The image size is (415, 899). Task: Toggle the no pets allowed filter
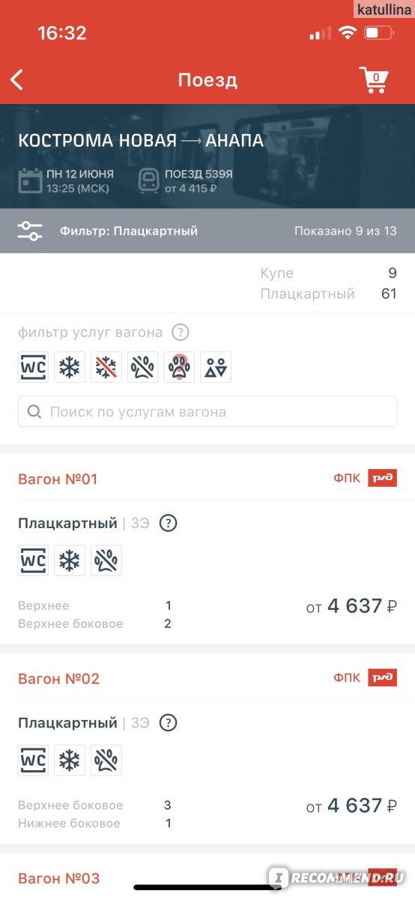[142, 368]
